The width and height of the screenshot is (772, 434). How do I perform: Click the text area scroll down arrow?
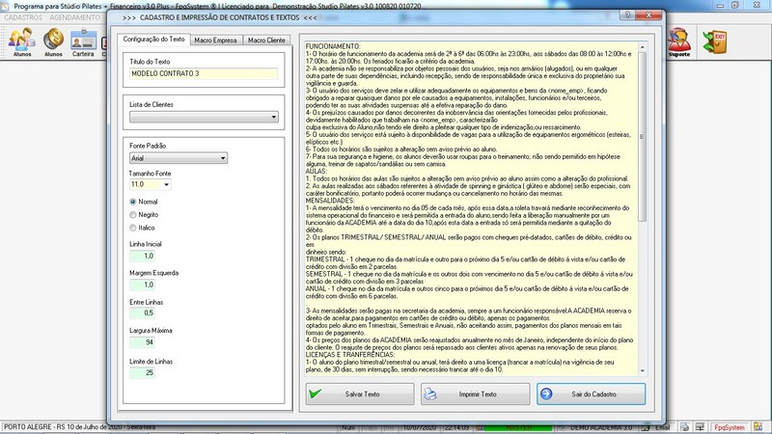[642, 371]
